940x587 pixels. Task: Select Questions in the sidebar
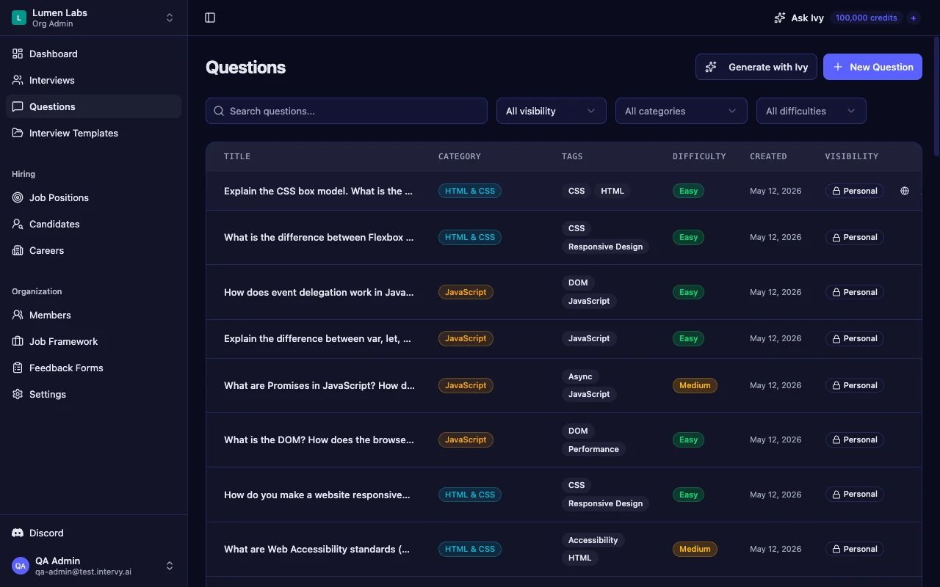93,106
